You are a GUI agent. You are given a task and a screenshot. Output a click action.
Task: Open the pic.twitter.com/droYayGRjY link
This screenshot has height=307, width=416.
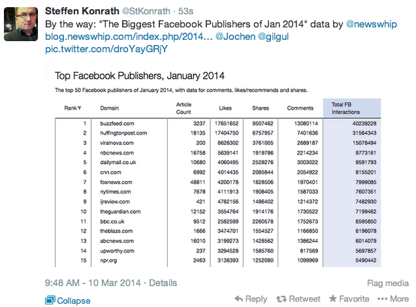106,49
